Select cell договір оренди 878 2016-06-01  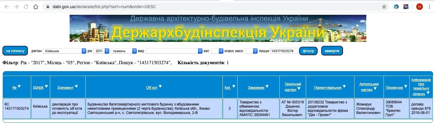click(421, 109)
